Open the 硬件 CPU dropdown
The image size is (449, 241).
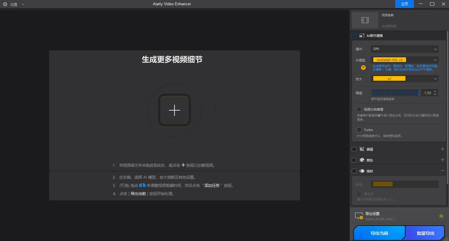[405, 49]
